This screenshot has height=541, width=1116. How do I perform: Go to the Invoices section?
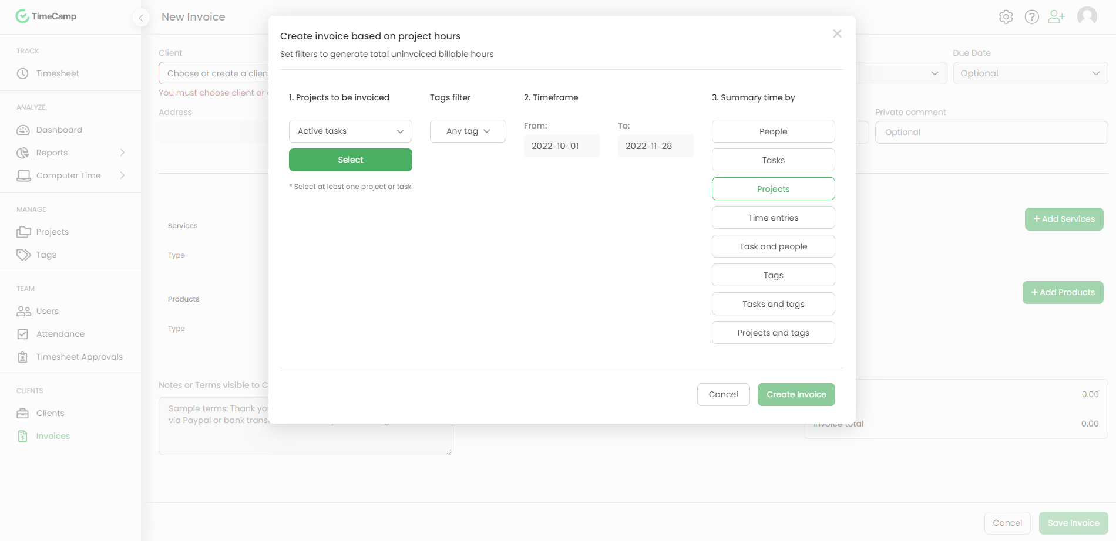(53, 435)
